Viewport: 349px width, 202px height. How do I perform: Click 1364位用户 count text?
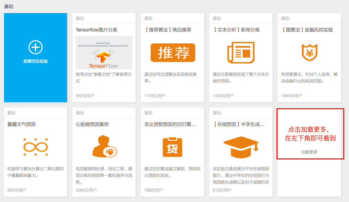(x=292, y=95)
